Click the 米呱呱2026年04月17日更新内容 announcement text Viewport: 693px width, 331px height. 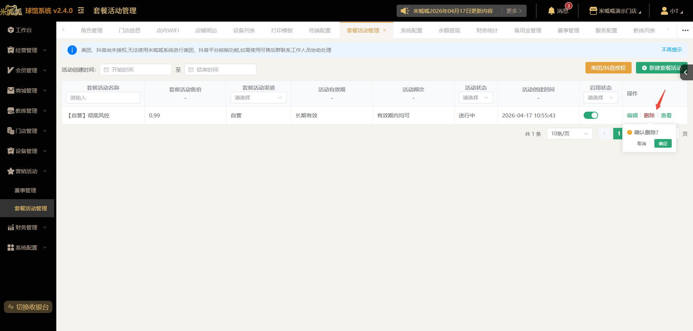click(x=453, y=11)
